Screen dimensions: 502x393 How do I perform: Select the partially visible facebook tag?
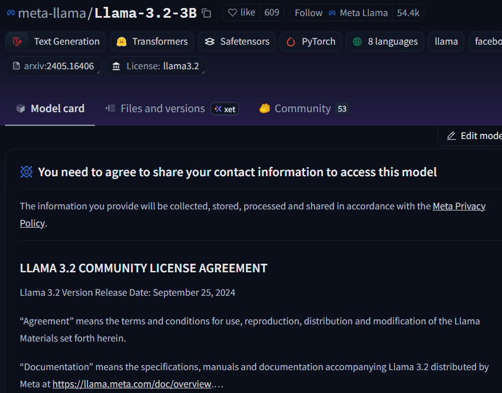point(485,41)
